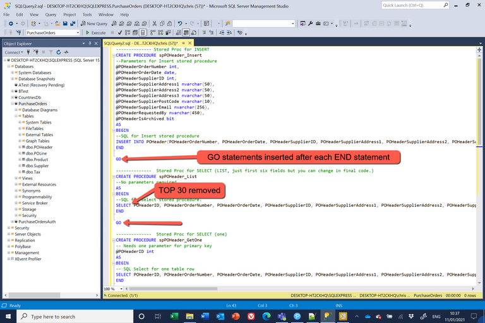Collapse the Tables folder node

[17, 116]
